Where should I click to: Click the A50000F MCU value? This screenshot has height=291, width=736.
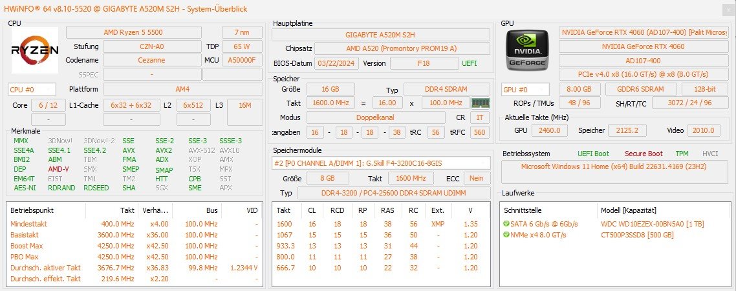pos(242,60)
